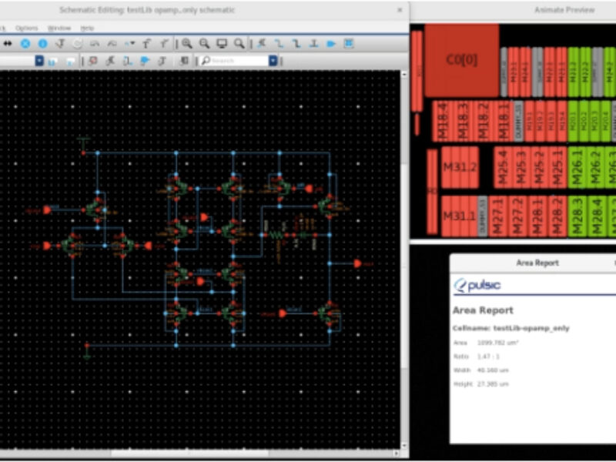This screenshot has width=616, height=462.
Task: Select the Zoom Out tool
Action: (x=203, y=42)
